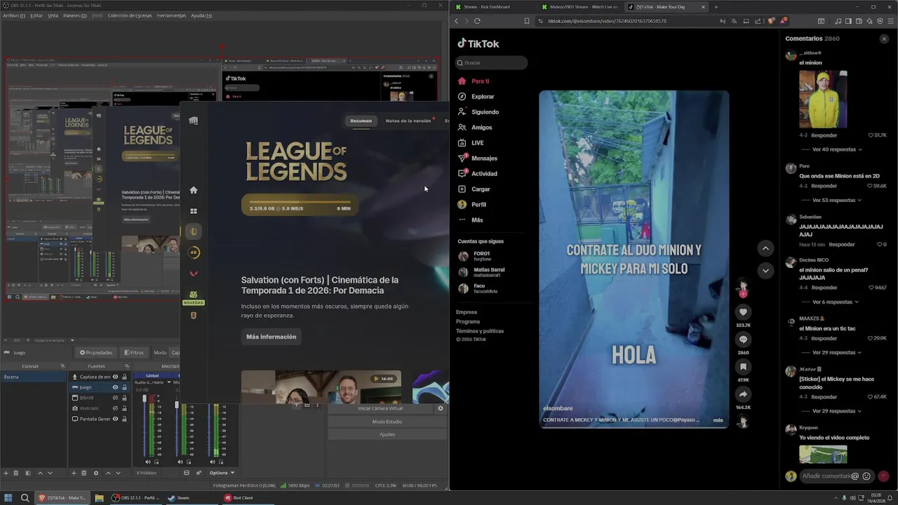Viewport: 898px width, 505px height.
Task: Hide the Pantalla General source
Action: click(x=116, y=419)
